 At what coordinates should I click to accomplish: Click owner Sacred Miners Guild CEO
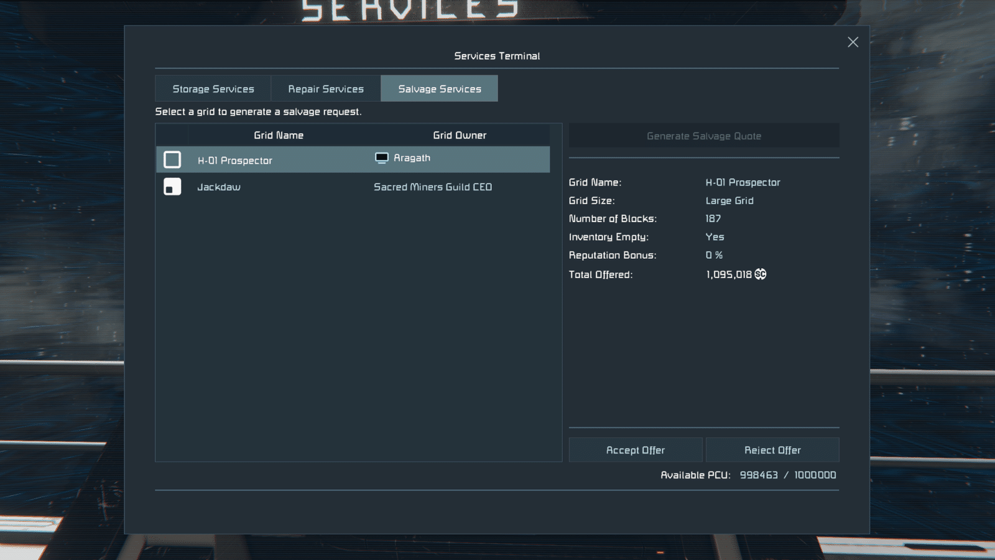coord(433,187)
